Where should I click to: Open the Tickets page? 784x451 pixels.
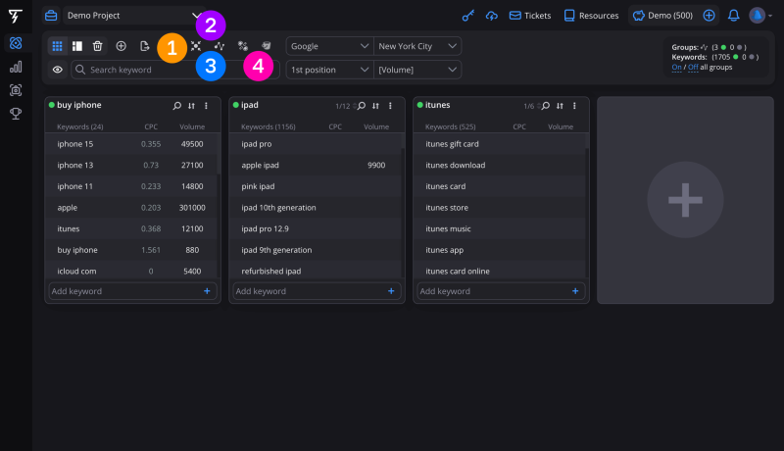(529, 16)
